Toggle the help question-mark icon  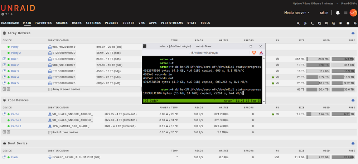(x=348, y=23)
